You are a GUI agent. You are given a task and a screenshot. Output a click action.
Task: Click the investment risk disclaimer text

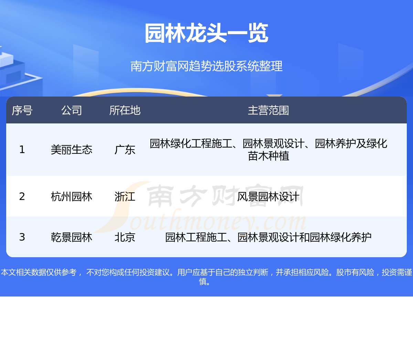(206, 277)
